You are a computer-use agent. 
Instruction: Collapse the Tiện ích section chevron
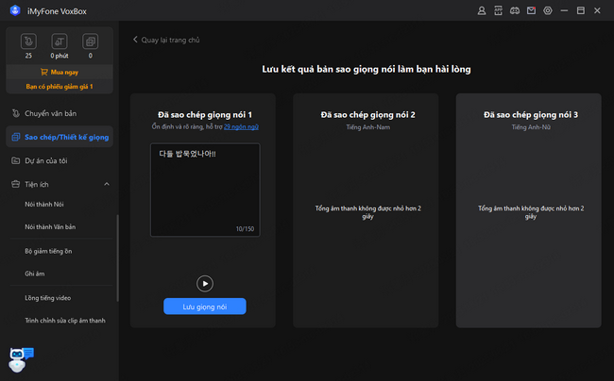point(107,184)
